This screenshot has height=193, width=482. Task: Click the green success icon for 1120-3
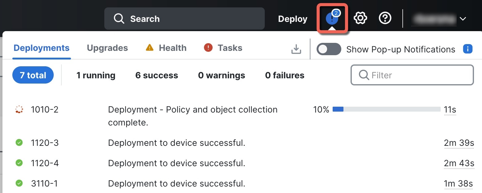pyautogui.click(x=19, y=143)
